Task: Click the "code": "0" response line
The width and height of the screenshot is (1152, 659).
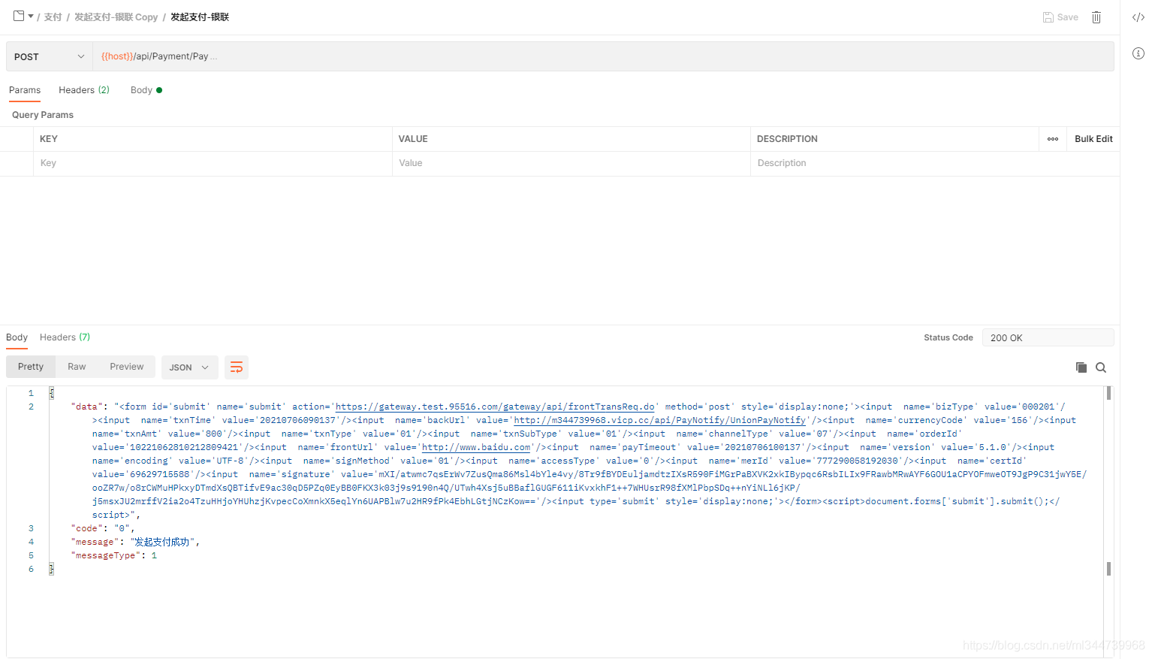Action: click(103, 528)
